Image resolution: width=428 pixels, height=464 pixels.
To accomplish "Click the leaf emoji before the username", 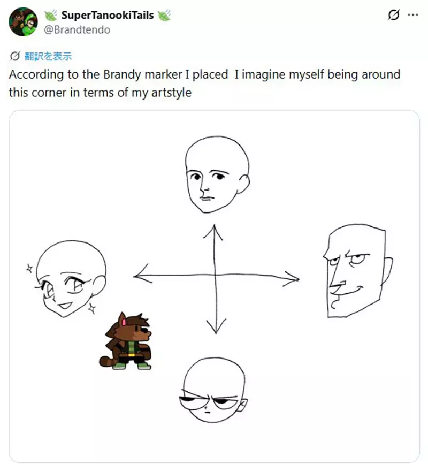I will (52, 16).
